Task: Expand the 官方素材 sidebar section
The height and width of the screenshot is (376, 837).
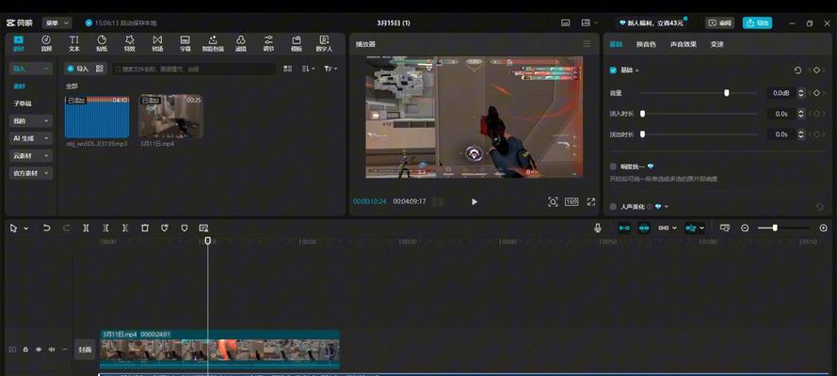Action: coord(31,173)
